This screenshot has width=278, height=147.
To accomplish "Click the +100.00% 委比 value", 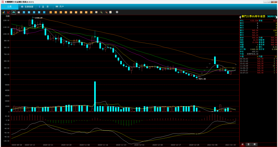I will (x=254, y=21).
